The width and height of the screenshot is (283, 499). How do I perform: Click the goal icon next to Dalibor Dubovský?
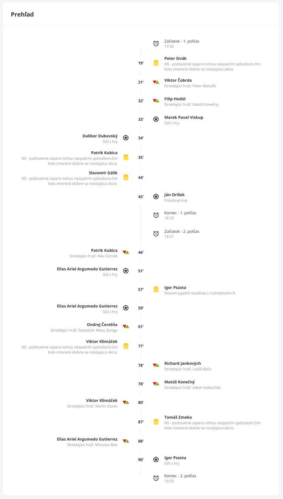(x=126, y=138)
